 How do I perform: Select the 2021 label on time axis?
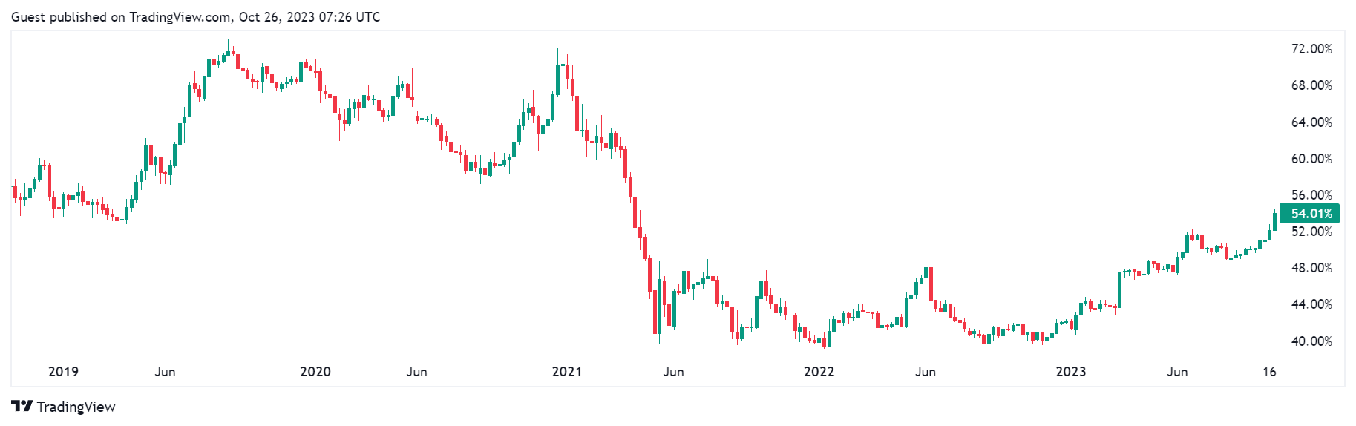click(x=567, y=372)
